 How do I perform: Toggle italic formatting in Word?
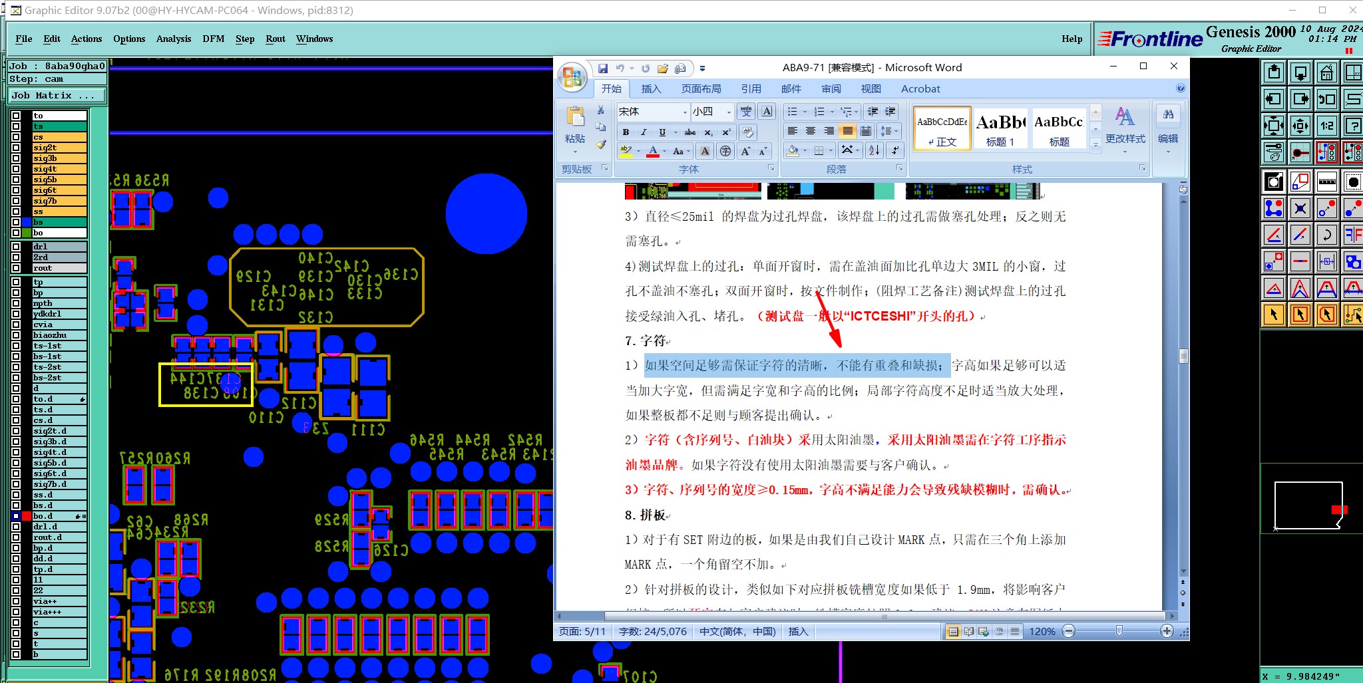(x=644, y=132)
